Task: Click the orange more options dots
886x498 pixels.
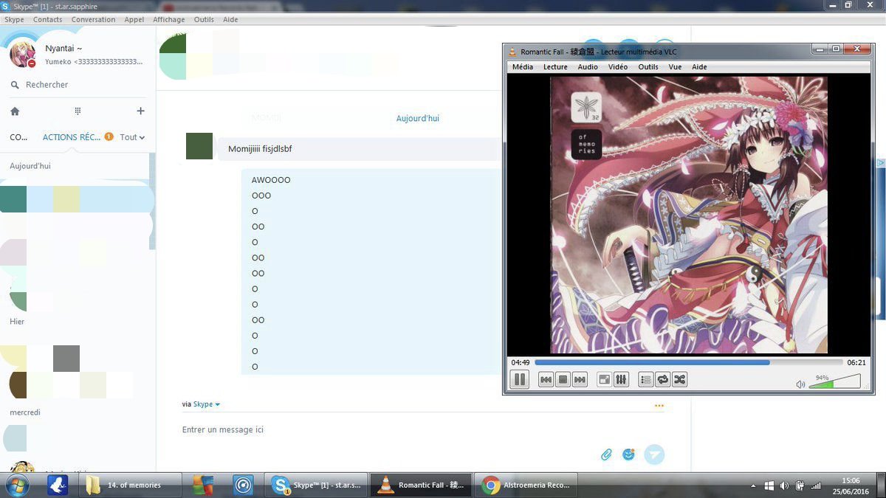Action: 659,406
